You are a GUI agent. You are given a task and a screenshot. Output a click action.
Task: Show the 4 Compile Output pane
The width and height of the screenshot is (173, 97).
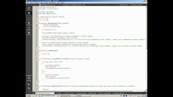pyautogui.click(x=92, y=93)
